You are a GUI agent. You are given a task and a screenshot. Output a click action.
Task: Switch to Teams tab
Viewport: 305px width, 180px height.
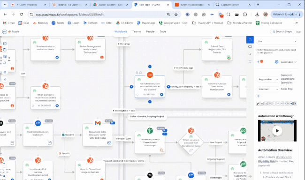tap(137, 31)
